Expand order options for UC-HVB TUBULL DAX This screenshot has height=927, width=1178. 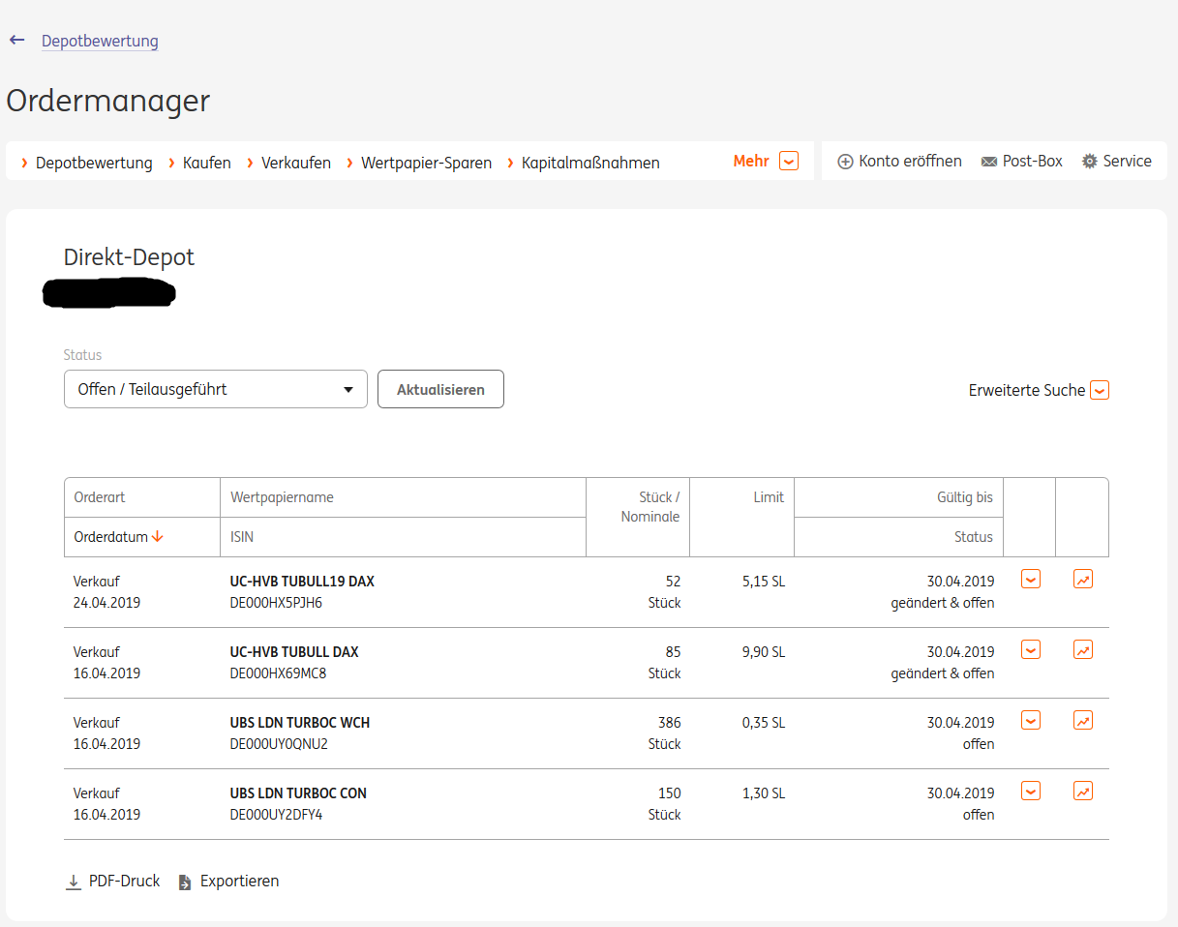1031,649
